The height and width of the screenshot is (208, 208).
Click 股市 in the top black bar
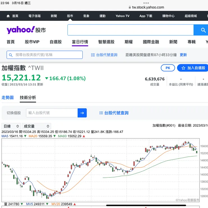(x=70, y=16)
